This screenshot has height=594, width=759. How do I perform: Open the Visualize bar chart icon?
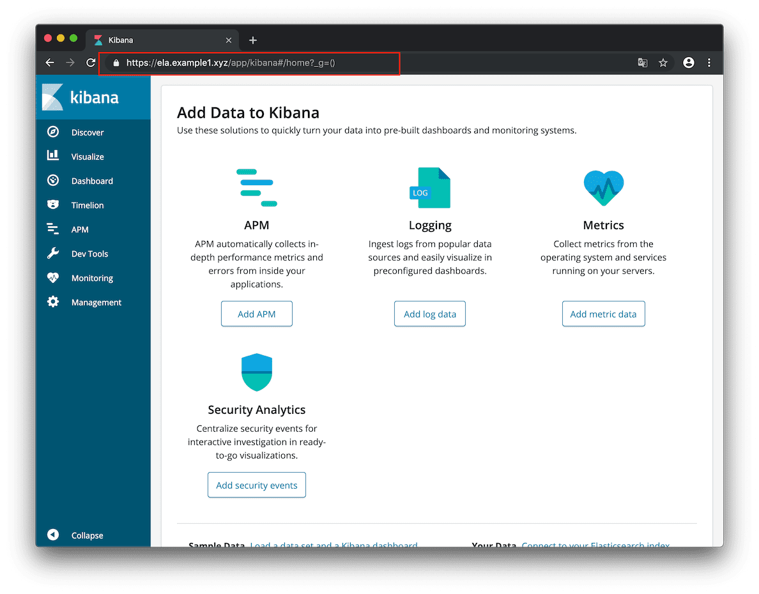click(x=53, y=155)
